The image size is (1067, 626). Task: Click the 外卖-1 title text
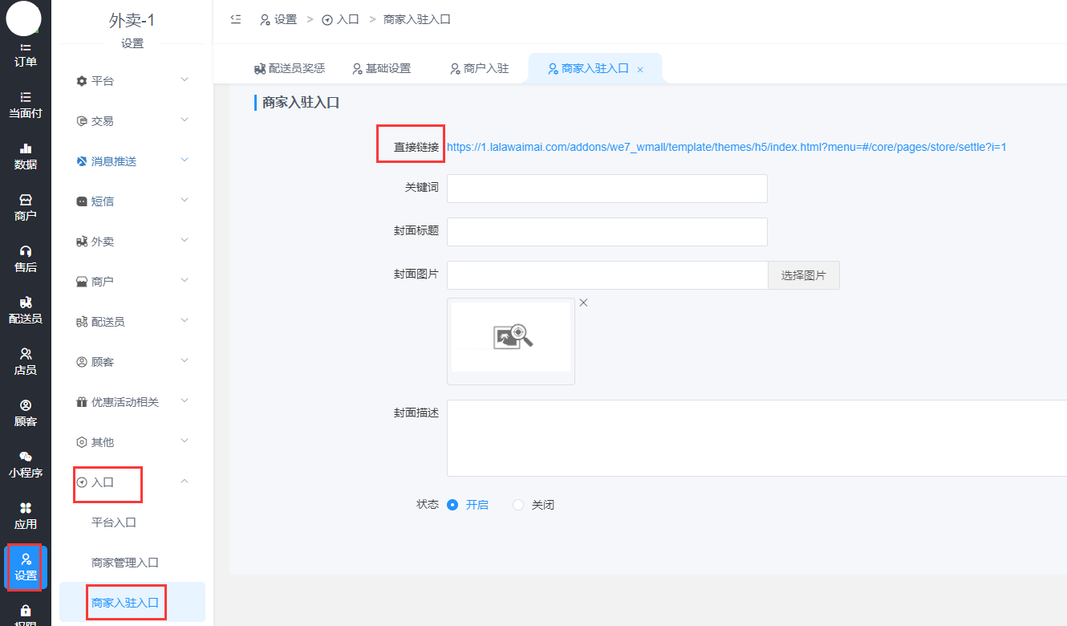[x=132, y=22]
